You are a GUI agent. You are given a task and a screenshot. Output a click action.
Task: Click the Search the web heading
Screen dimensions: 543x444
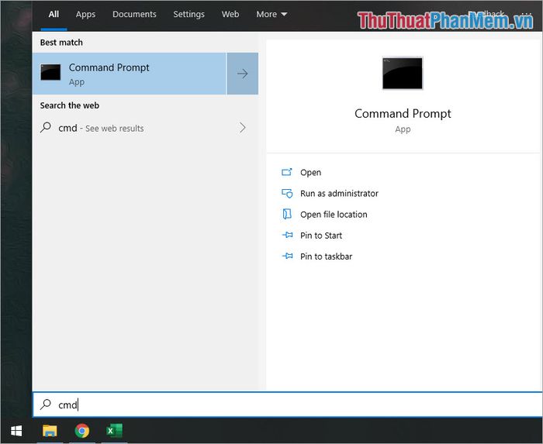coord(70,105)
